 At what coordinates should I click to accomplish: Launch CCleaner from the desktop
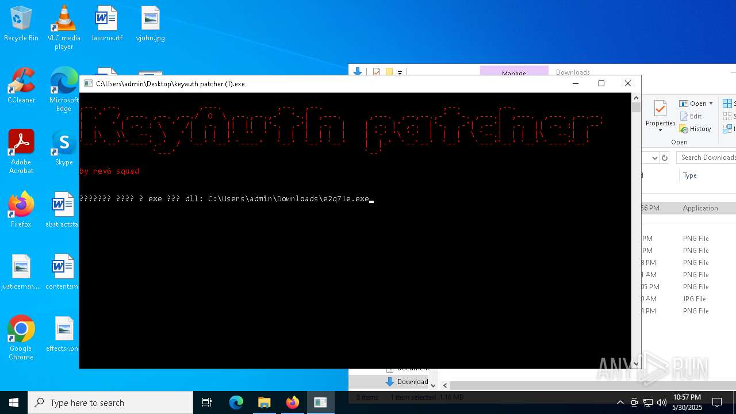point(21,86)
